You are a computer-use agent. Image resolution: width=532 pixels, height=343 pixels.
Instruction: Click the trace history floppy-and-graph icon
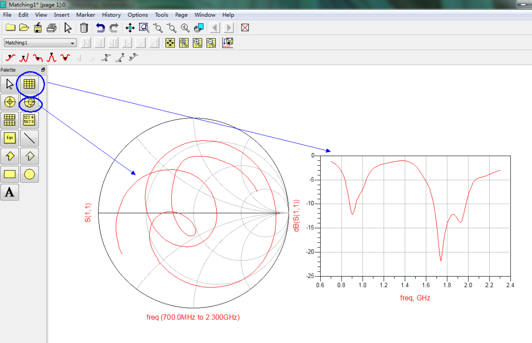pyautogui.click(x=228, y=43)
